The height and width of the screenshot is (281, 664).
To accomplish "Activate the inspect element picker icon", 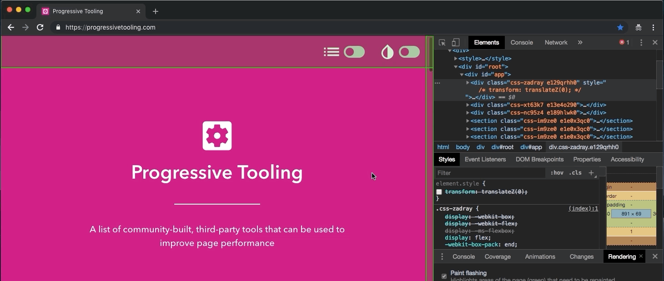I will tap(442, 42).
